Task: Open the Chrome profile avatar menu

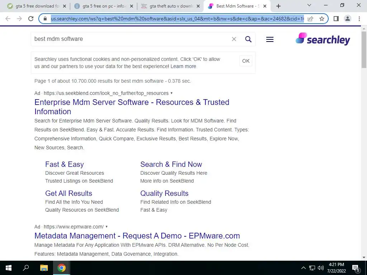Action: (x=348, y=19)
